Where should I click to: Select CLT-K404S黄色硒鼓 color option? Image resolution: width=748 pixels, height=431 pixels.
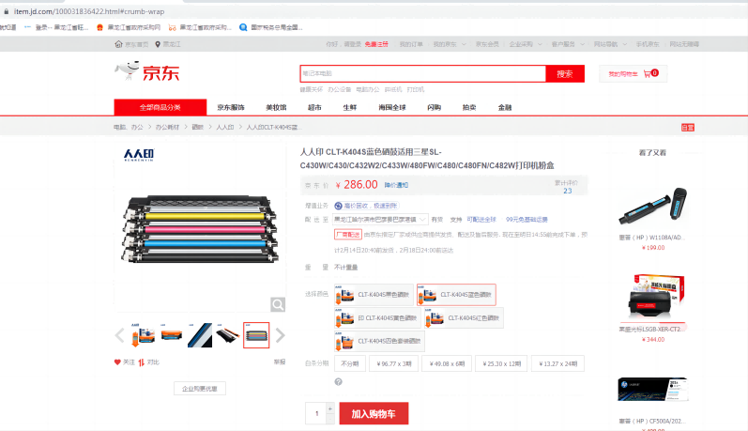click(x=377, y=318)
